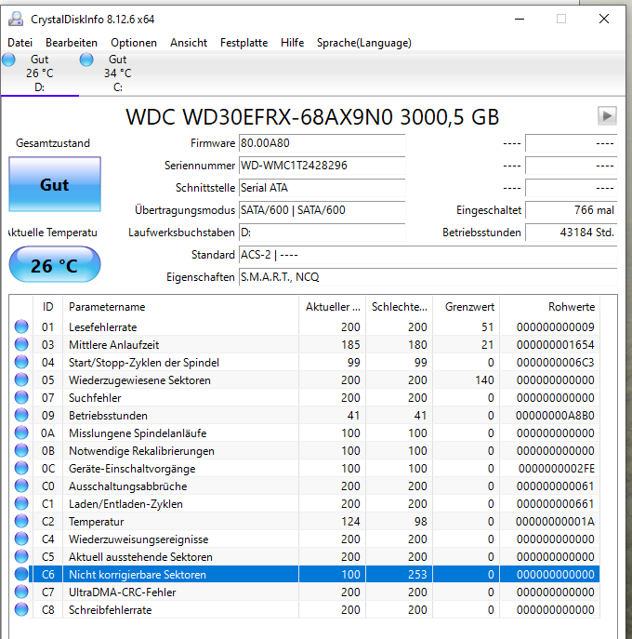Click the Grenzwert column header

pos(466,306)
